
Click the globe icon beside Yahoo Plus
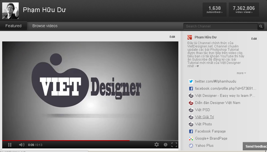pos(191,146)
